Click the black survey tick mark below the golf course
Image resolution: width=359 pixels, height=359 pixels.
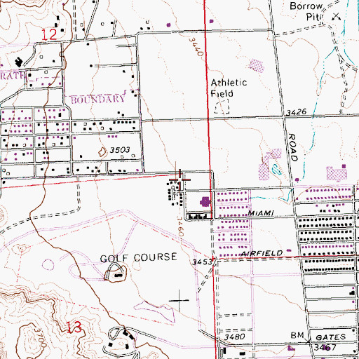click(x=179, y=300)
